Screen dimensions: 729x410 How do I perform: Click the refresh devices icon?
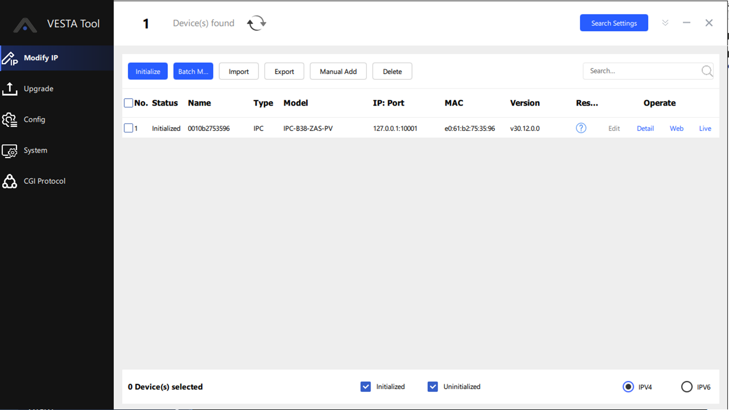(256, 23)
